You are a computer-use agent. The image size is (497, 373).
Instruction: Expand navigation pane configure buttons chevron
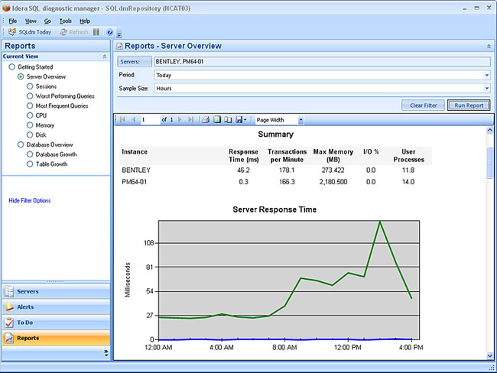click(106, 353)
